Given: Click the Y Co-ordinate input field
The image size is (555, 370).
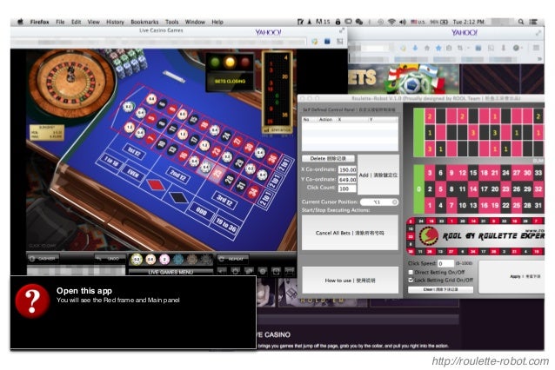Looking at the screenshot, I should click(347, 180).
